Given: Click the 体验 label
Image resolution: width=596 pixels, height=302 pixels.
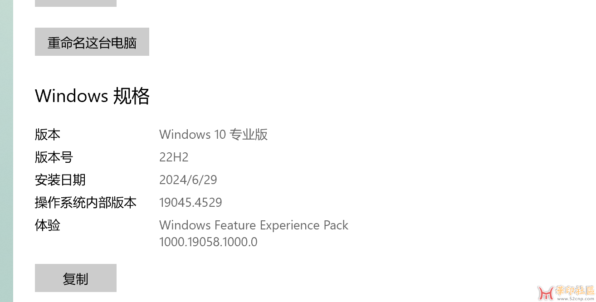Looking at the screenshot, I should (x=48, y=225).
